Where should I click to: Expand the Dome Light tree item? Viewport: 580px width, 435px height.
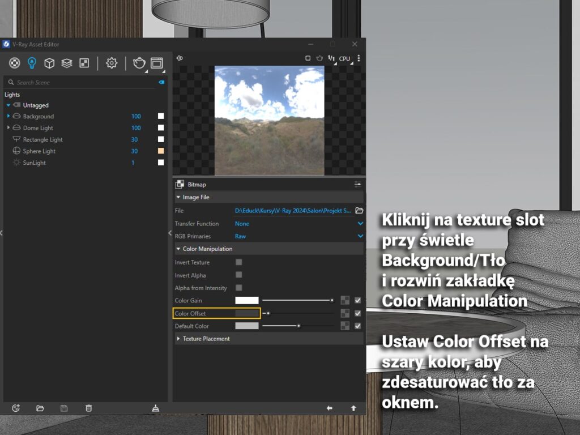[x=8, y=128]
